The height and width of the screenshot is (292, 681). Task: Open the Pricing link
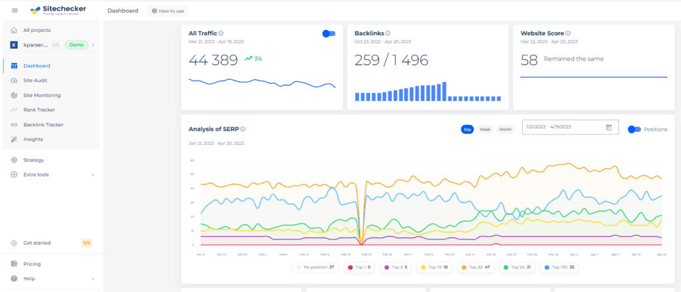point(32,264)
